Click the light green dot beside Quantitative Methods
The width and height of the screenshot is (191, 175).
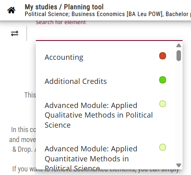point(162,147)
